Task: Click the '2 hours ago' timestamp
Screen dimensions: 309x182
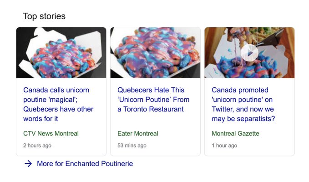Action: coord(37,146)
